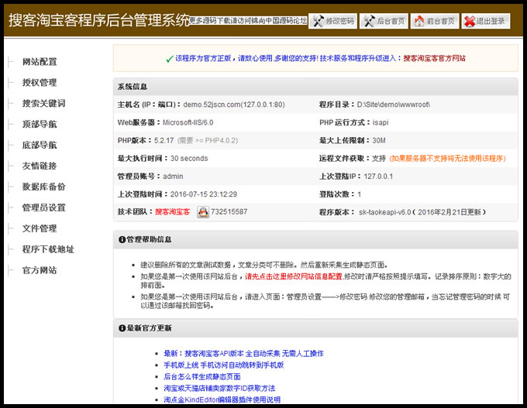This screenshot has width=527, height=408.
Task: Open 网站配置 in the sidebar
Action: click(x=40, y=62)
